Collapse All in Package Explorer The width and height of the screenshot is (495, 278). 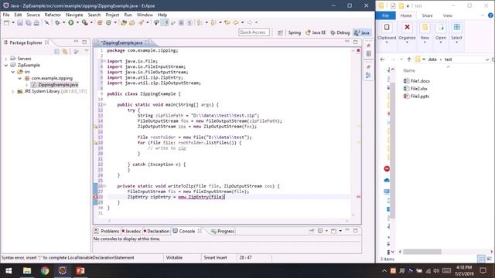pos(56,52)
